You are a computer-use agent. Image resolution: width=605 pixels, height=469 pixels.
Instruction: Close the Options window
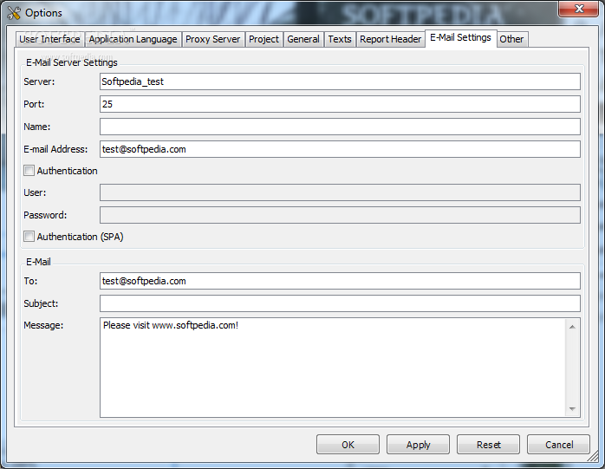[578, 10]
